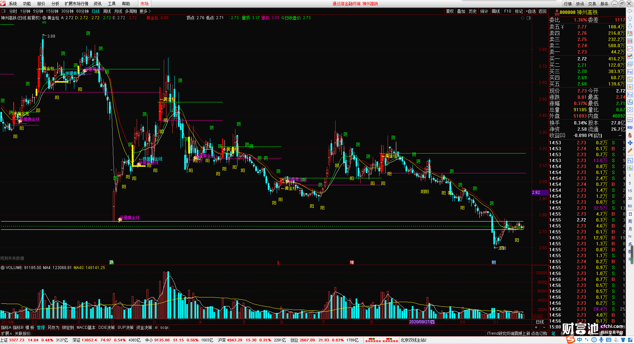This screenshot has height=344, width=634.
Task: Open the Sogou toolbox grid icon
Action: (x=630, y=340)
